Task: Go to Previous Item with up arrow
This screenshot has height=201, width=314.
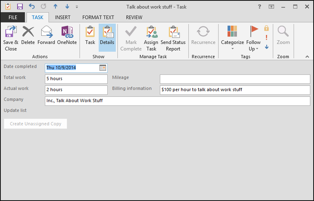Action: (x=55, y=7)
